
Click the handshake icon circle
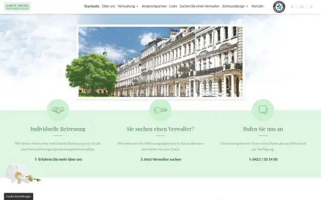(58, 110)
